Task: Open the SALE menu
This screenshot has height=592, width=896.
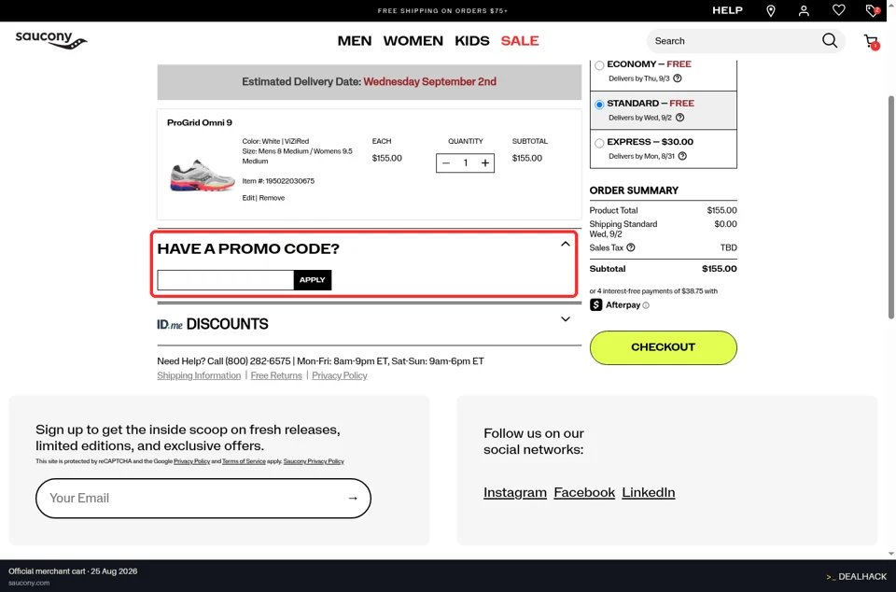Action: (x=520, y=40)
